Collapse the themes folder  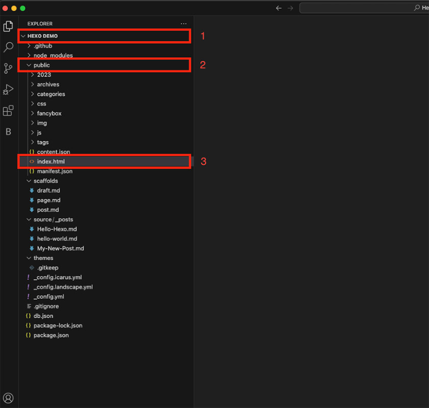(x=106, y=258)
